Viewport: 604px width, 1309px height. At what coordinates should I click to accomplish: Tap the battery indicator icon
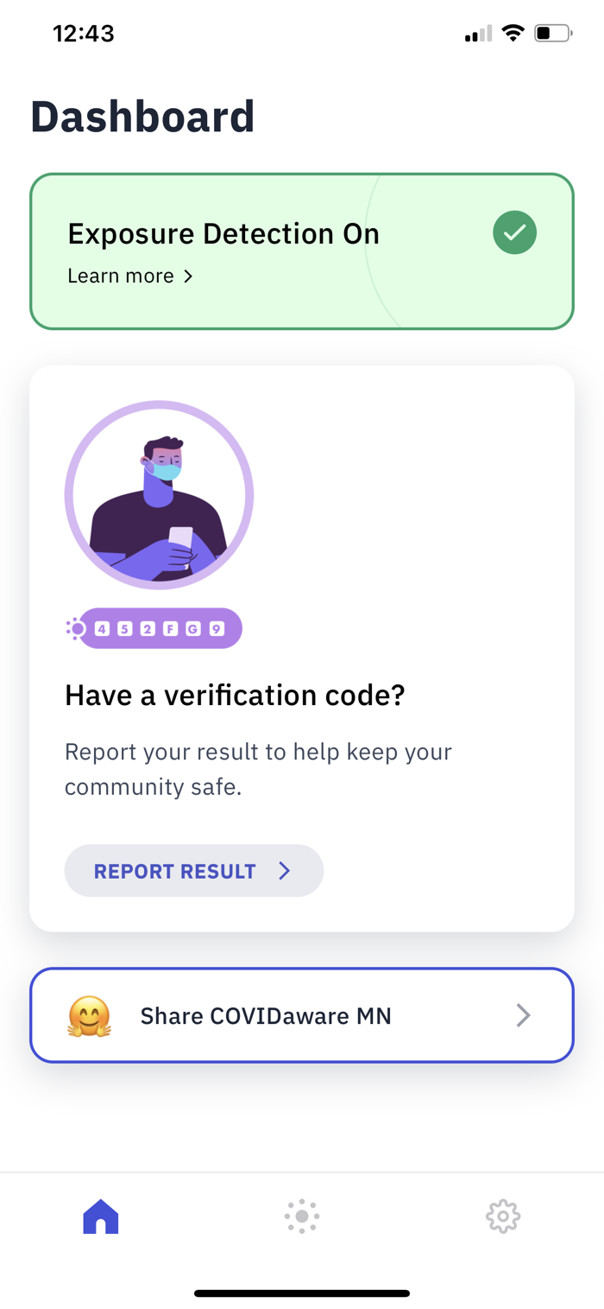(x=553, y=34)
